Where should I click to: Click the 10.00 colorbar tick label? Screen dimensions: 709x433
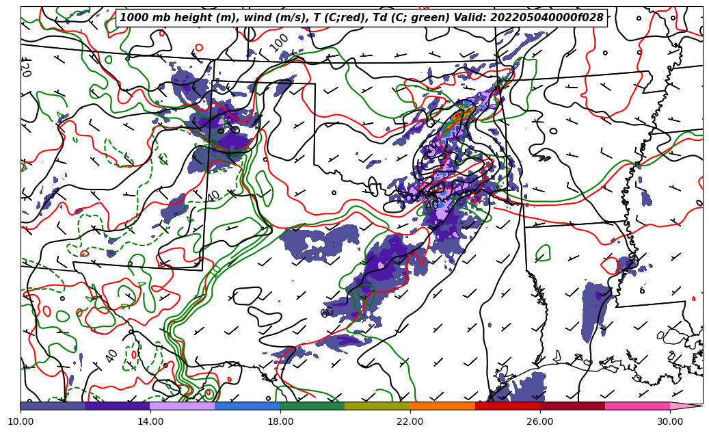[21, 422]
